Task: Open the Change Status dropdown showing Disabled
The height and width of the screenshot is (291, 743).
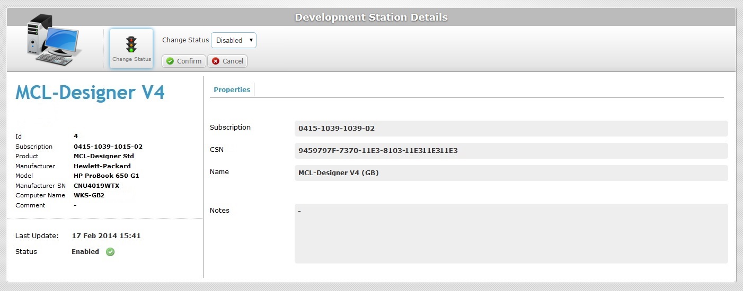Action: pyautogui.click(x=234, y=40)
